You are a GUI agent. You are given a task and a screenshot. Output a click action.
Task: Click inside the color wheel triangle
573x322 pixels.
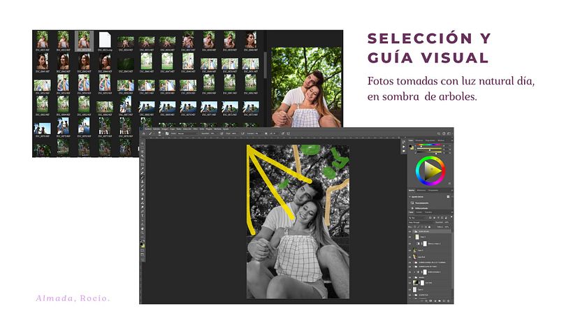pyautogui.click(x=433, y=170)
